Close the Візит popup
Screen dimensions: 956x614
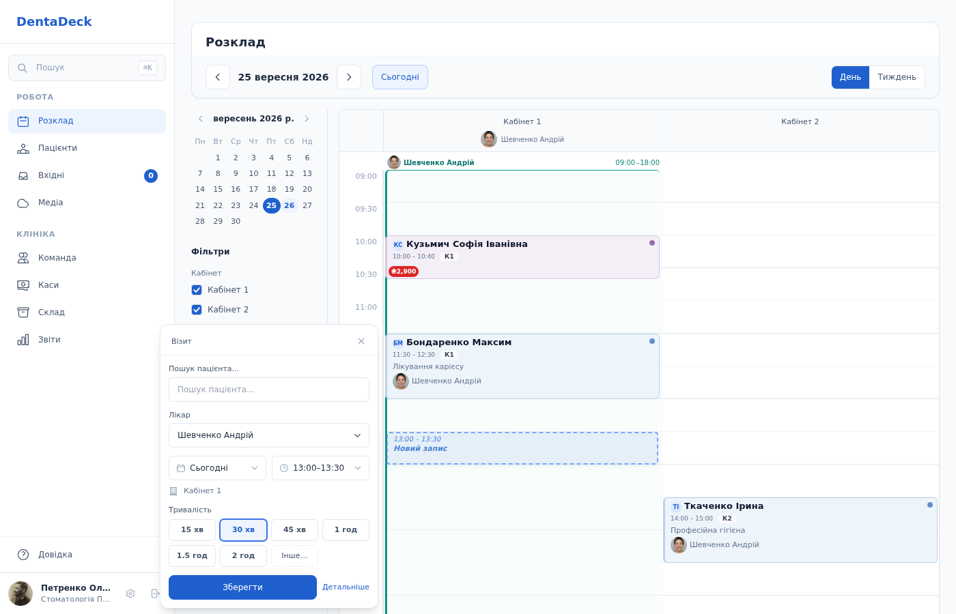click(361, 341)
